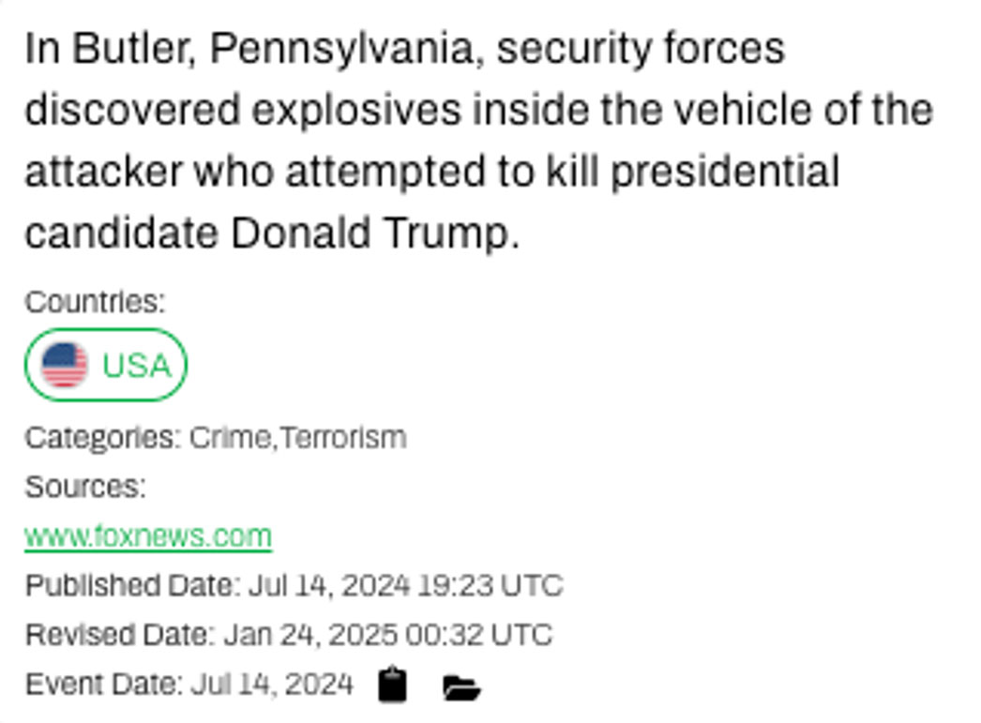981x723 pixels.
Task: Click the Countries label
Action: click(95, 302)
